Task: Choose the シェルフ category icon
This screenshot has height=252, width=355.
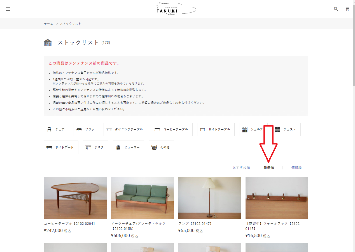Action: coord(245,129)
